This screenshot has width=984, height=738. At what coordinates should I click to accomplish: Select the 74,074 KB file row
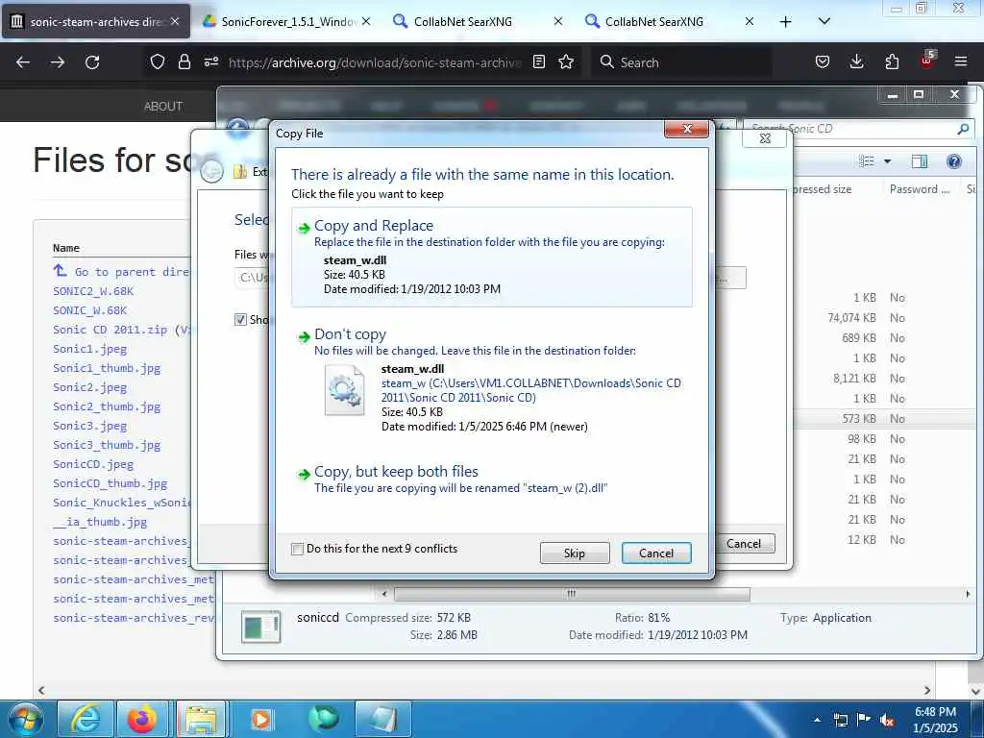[885, 317]
